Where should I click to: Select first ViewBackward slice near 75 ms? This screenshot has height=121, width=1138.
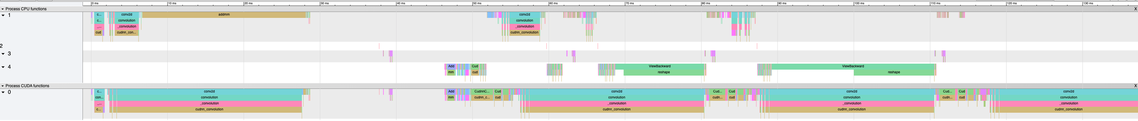coord(660,66)
